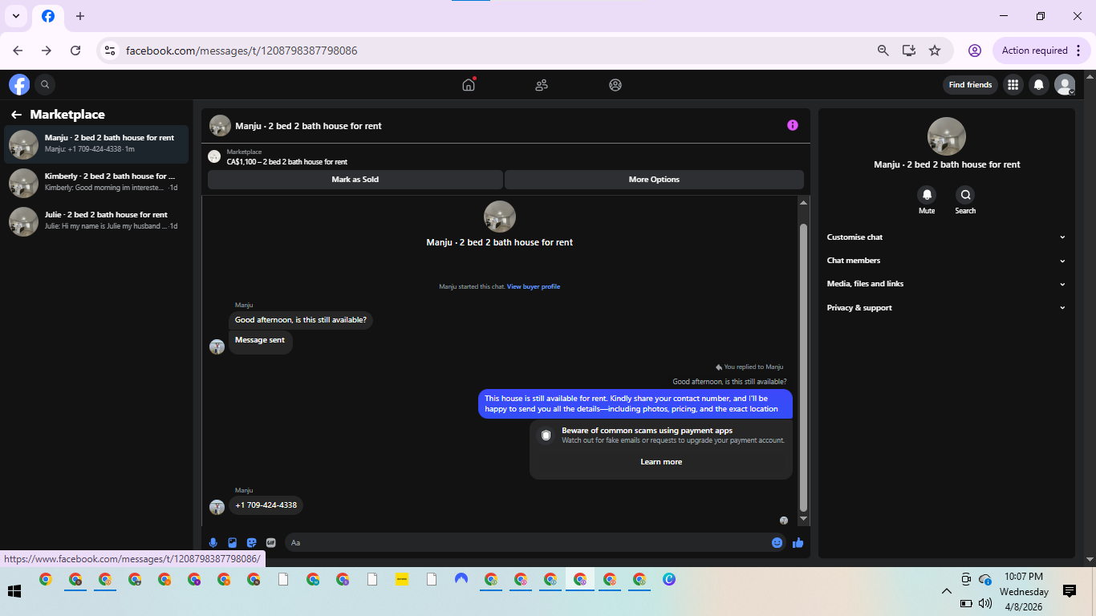The height and width of the screenshot is (616, 1096).
Task: Click Find friends button
Action: [x=970, y=84]
